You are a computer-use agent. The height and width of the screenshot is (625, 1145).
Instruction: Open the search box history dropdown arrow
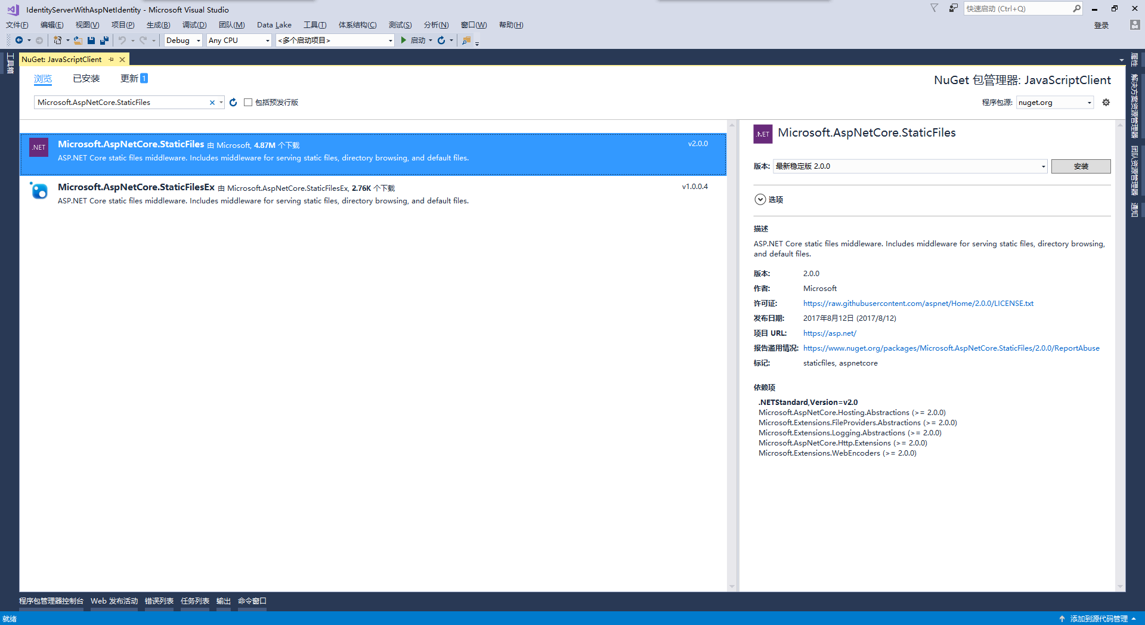point(221,103)
